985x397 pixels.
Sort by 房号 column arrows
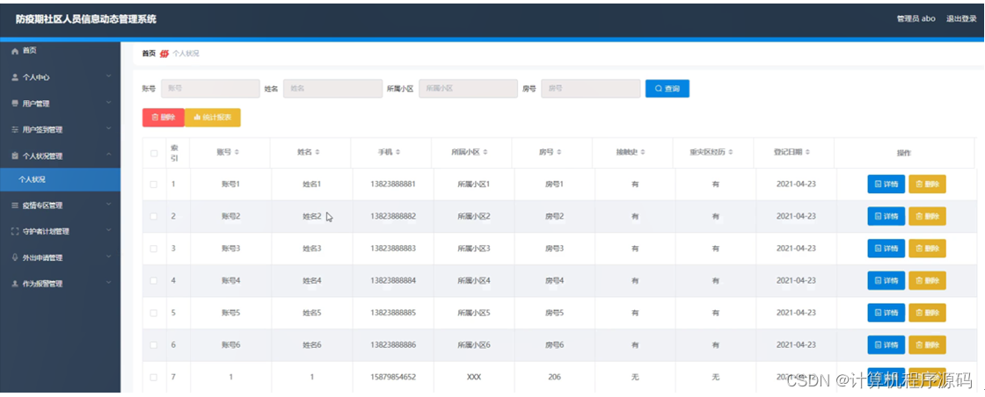click(559, 153)
